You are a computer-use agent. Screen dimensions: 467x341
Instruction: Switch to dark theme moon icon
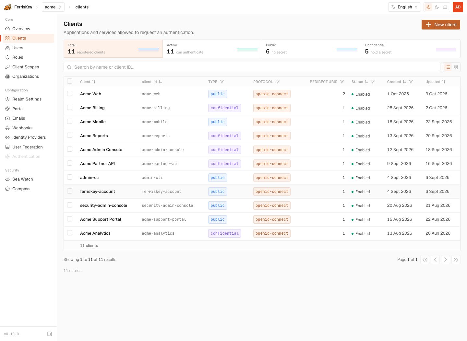437,7
